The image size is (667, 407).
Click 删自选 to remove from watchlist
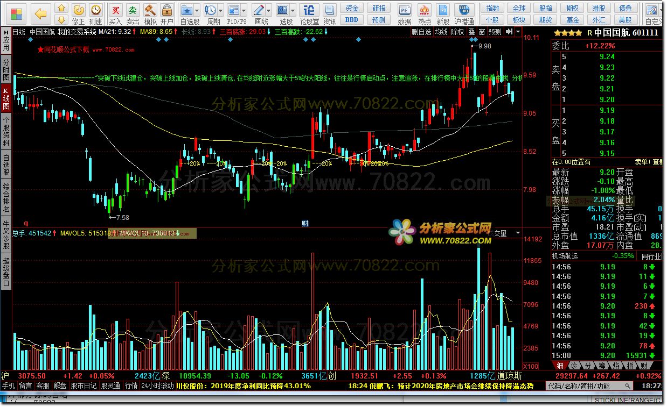[x=421, y=32]
